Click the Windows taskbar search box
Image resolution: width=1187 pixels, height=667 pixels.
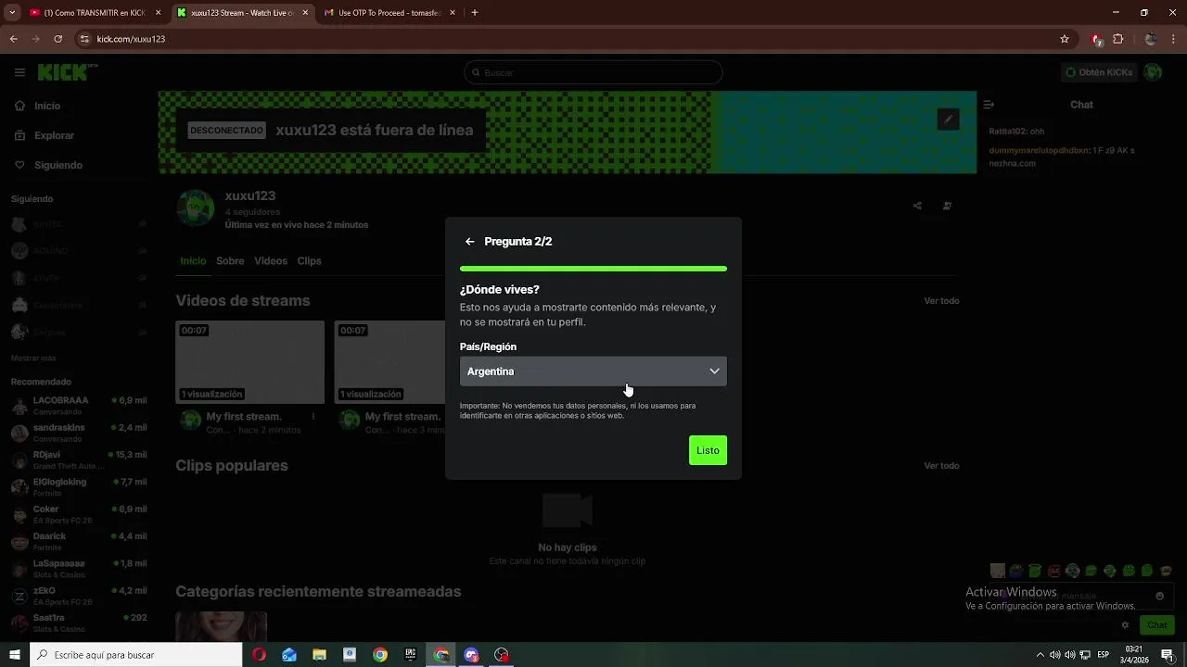tap(136, 655)
